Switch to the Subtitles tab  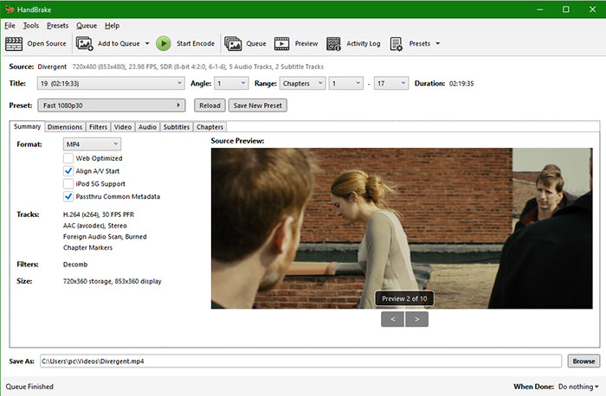pos(177,127)
